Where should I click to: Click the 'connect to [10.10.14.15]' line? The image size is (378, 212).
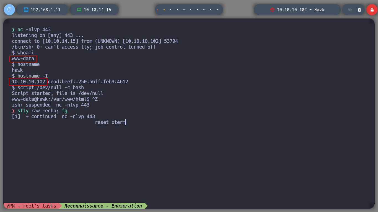95,41
